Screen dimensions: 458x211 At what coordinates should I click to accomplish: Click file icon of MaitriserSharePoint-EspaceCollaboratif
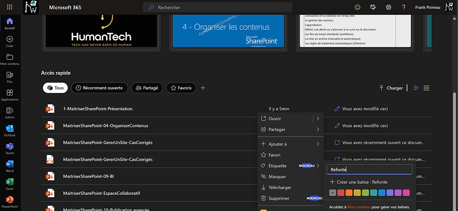coord(50,193)
